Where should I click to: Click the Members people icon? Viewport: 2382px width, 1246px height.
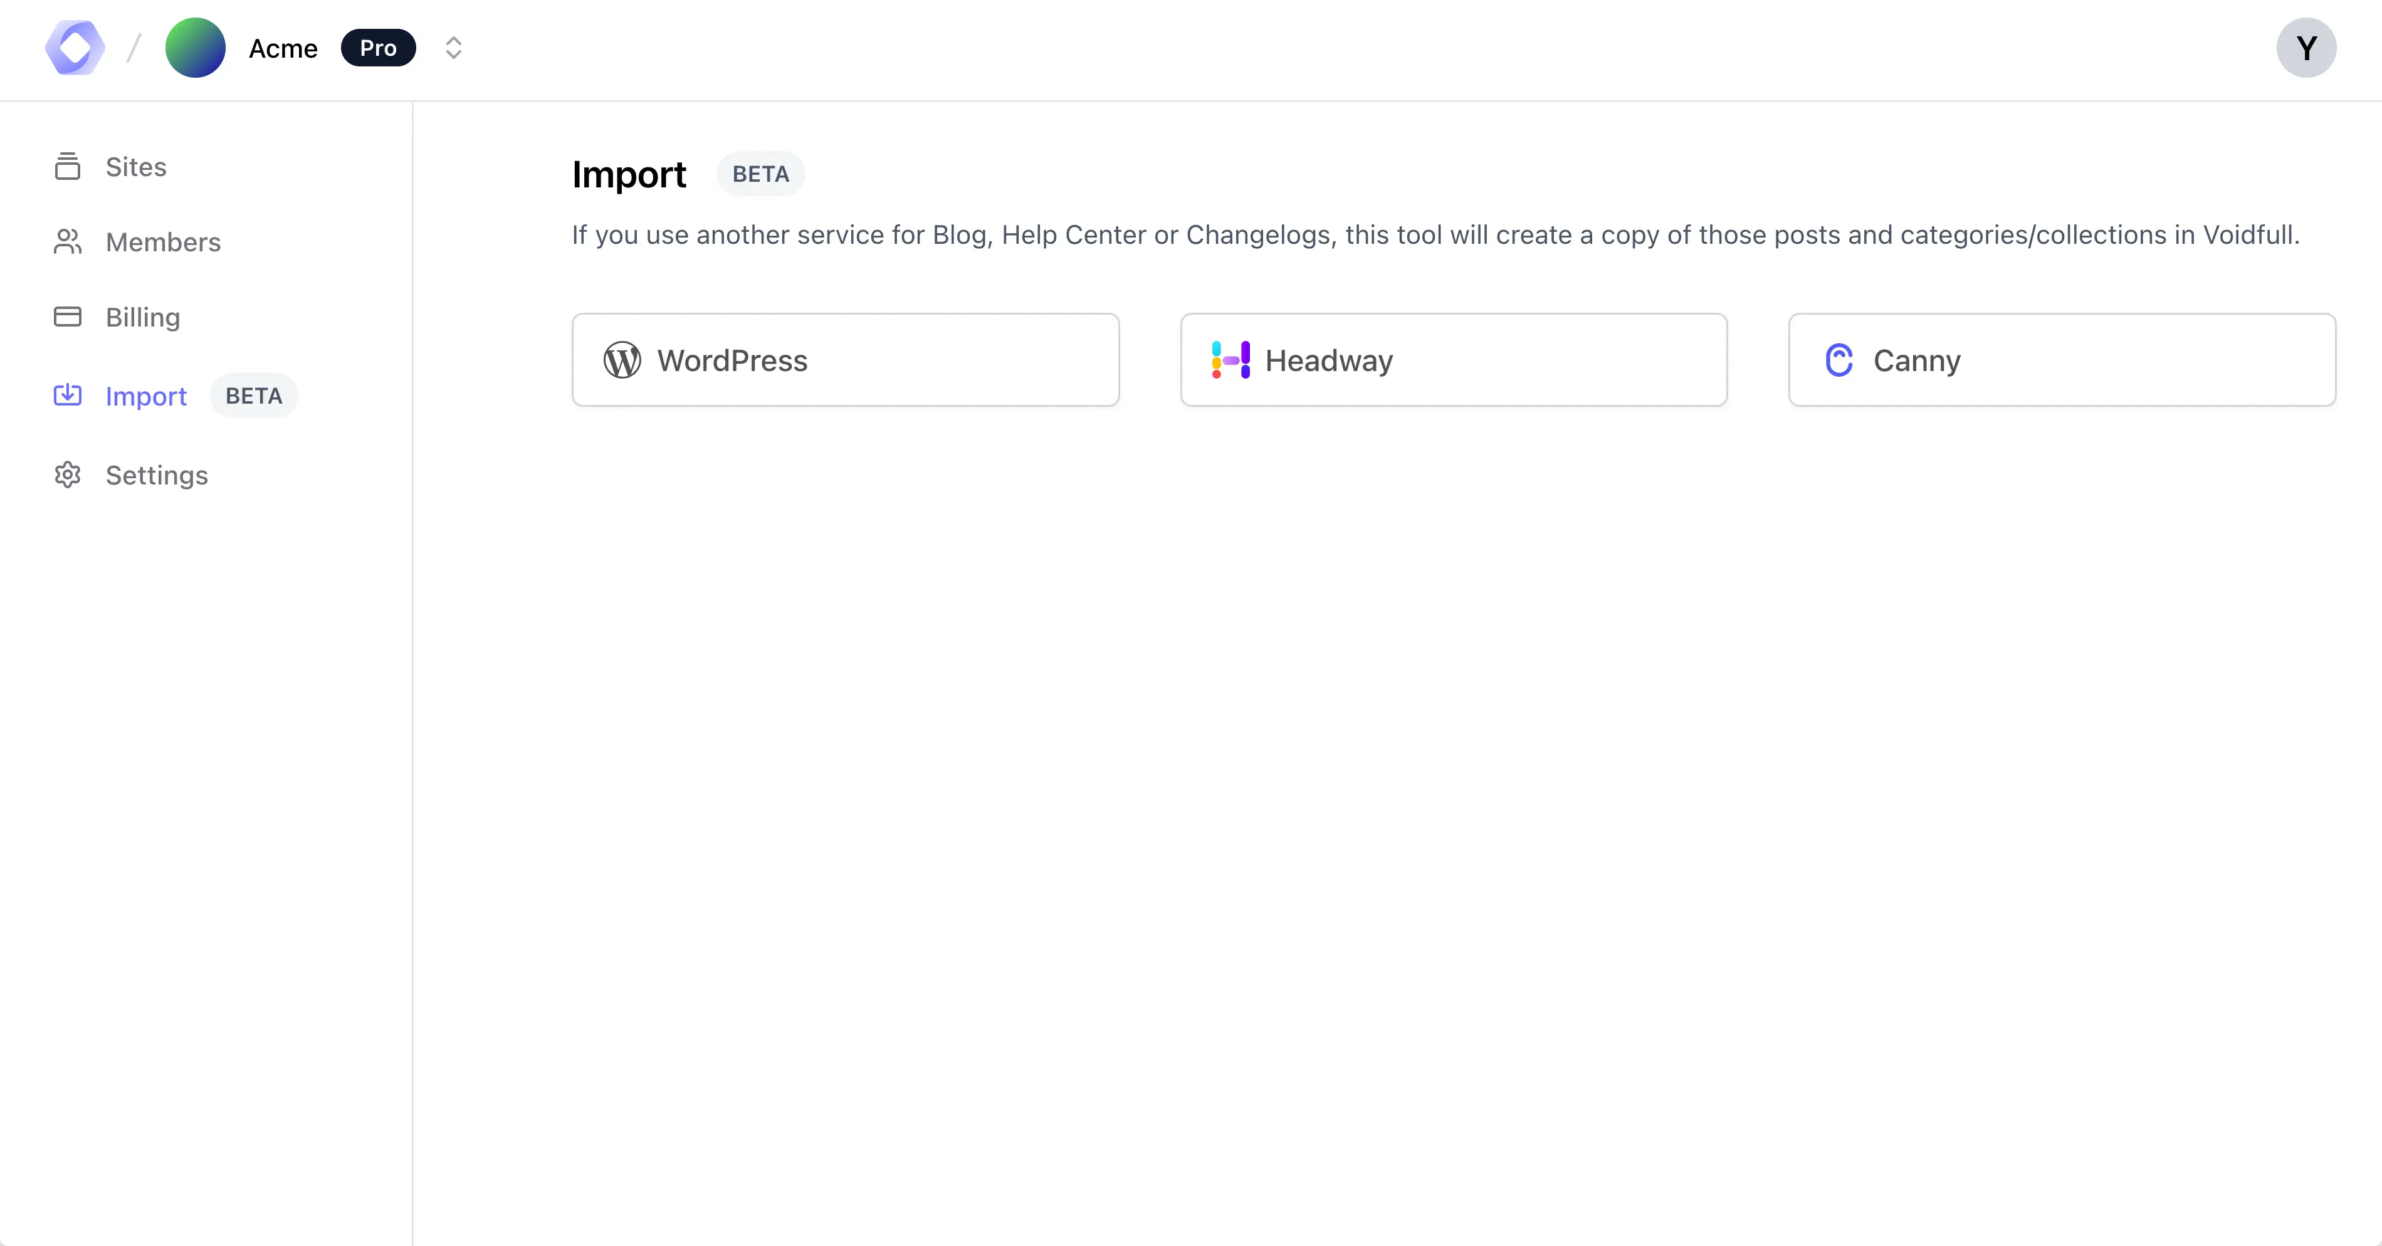(x=68, y=242)
